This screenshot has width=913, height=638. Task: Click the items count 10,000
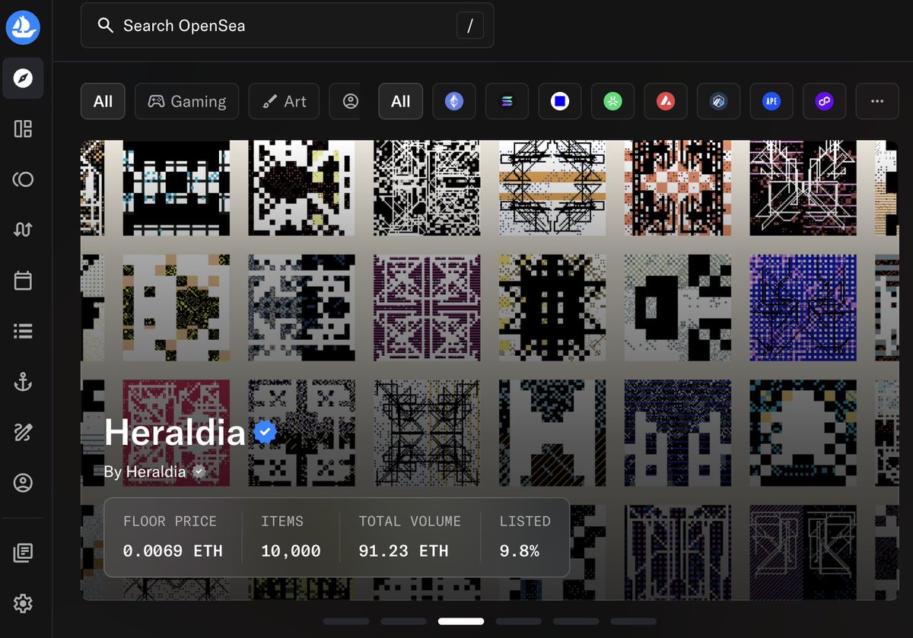[x=291, y=551]
